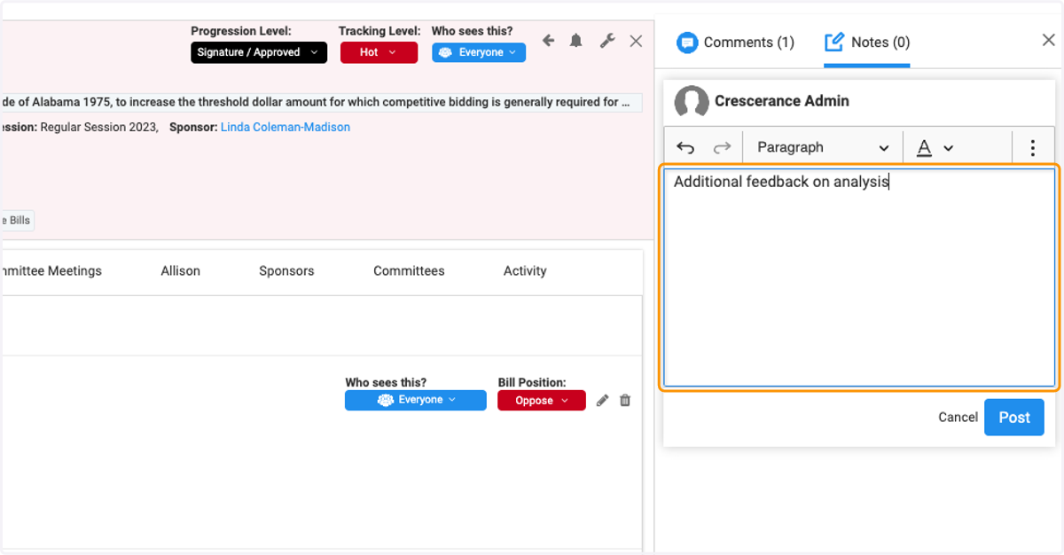Open the wrench settings icon
Screen dimensions: 1064x555
click(x=607, y=41)
